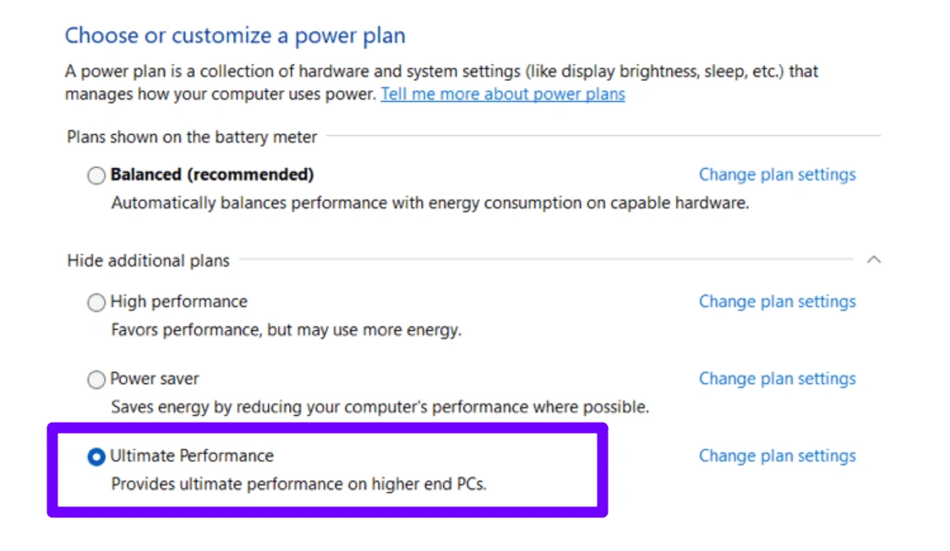This screenshot has height=551, width=950.
Task: Select the Balanced (recommended) radio button
Action: pos(96,176)
